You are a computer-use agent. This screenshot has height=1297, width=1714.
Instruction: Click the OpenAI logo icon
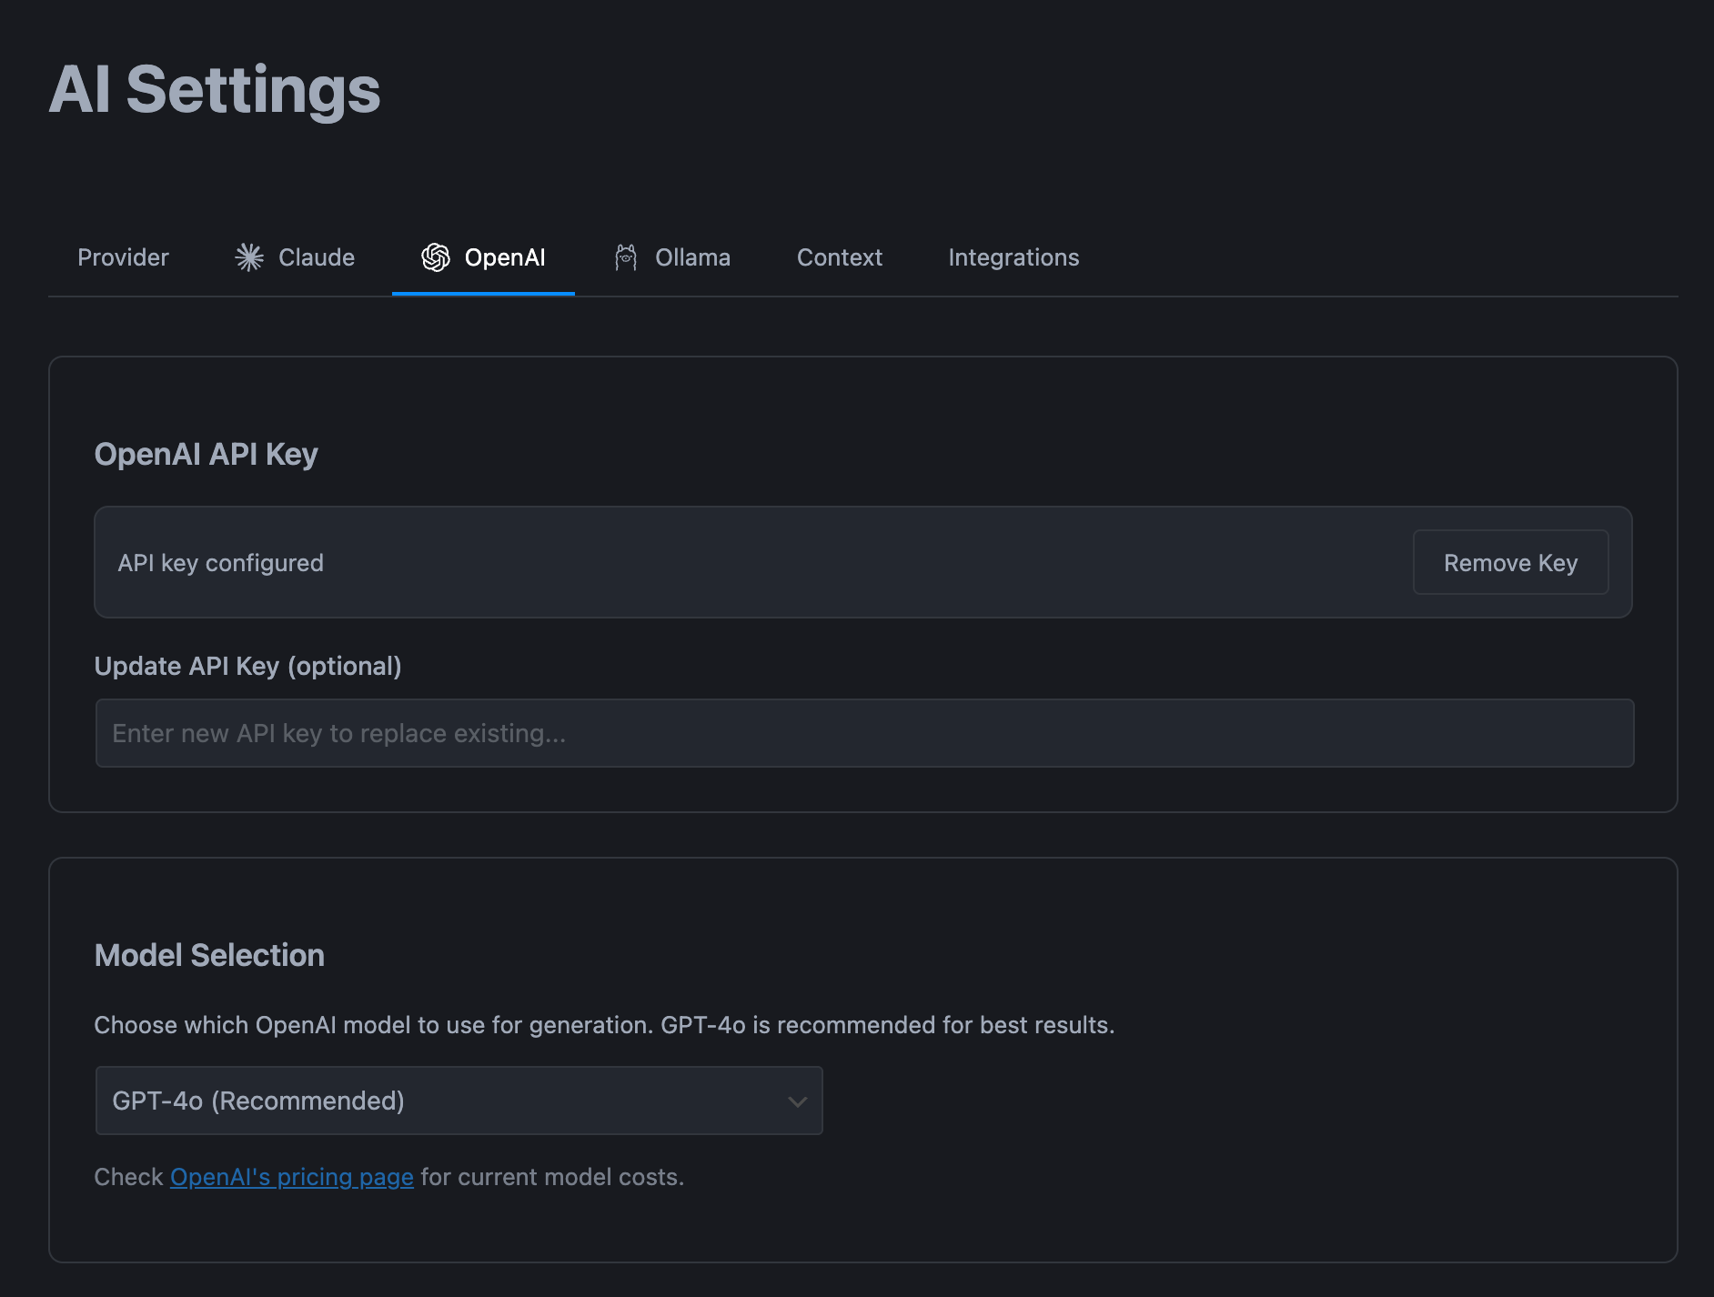pyautogui.click(x=436, y=257)
